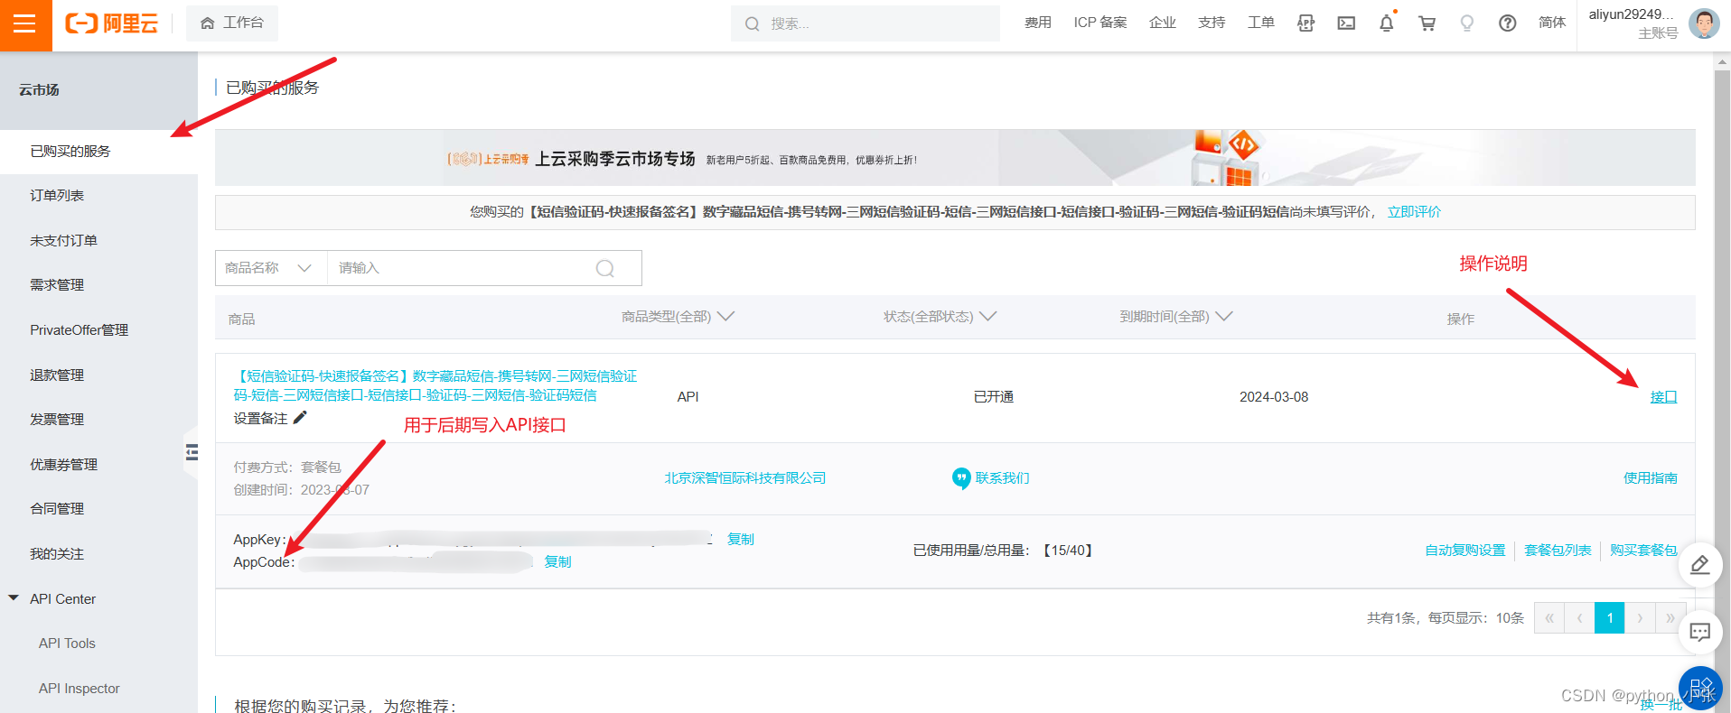Go to next page with › button

pyautogui.click(x=1640, y=618)
